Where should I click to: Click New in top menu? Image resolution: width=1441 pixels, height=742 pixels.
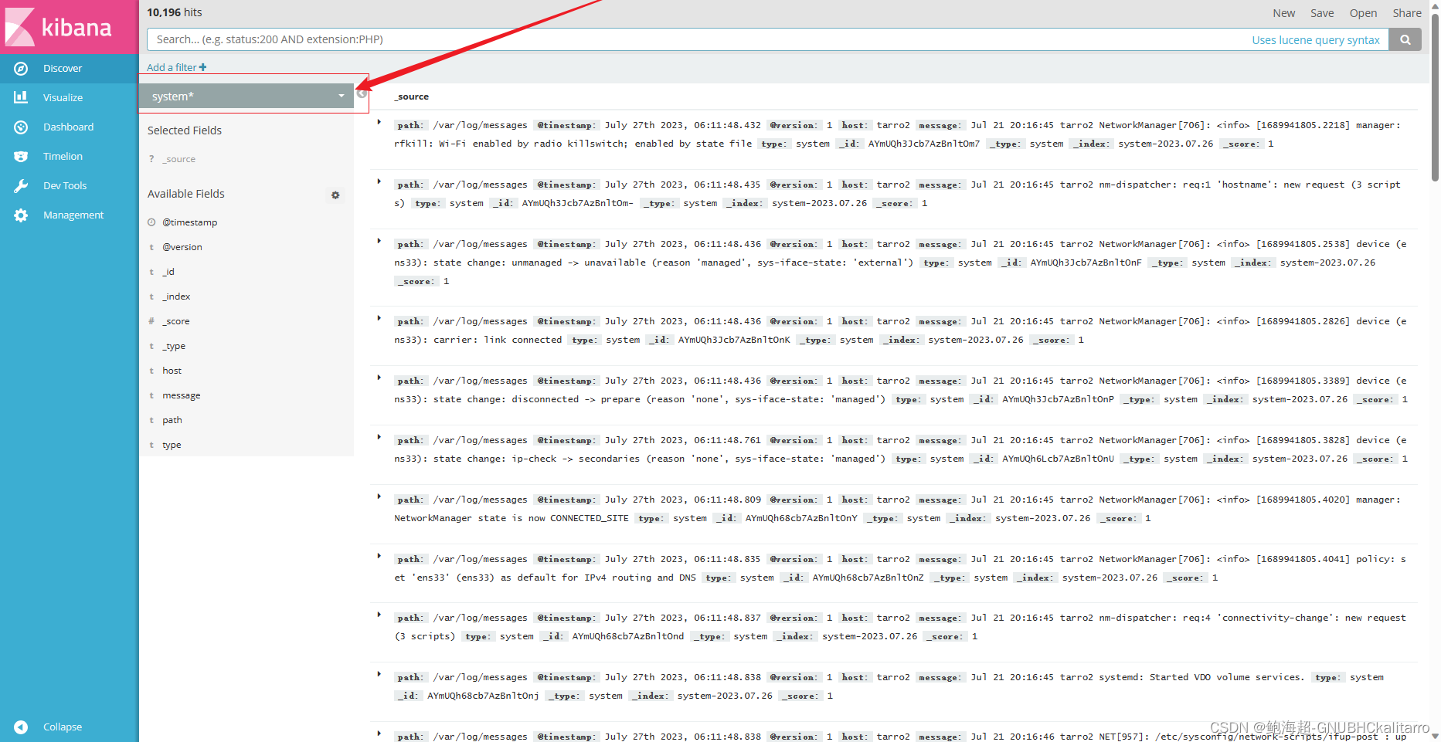(1284, 13)
